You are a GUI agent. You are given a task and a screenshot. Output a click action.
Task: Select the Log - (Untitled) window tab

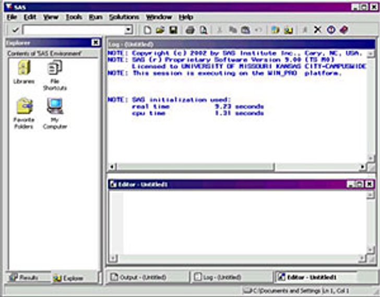[x=231, y=277]
